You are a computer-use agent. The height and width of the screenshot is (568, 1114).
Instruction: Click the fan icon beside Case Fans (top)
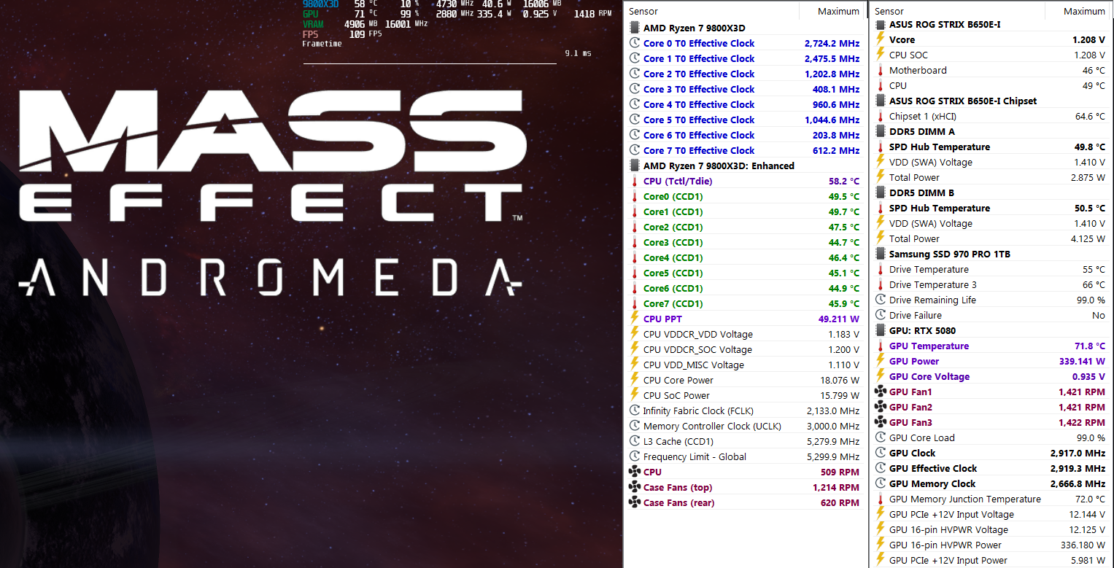(x=634, y=487)
